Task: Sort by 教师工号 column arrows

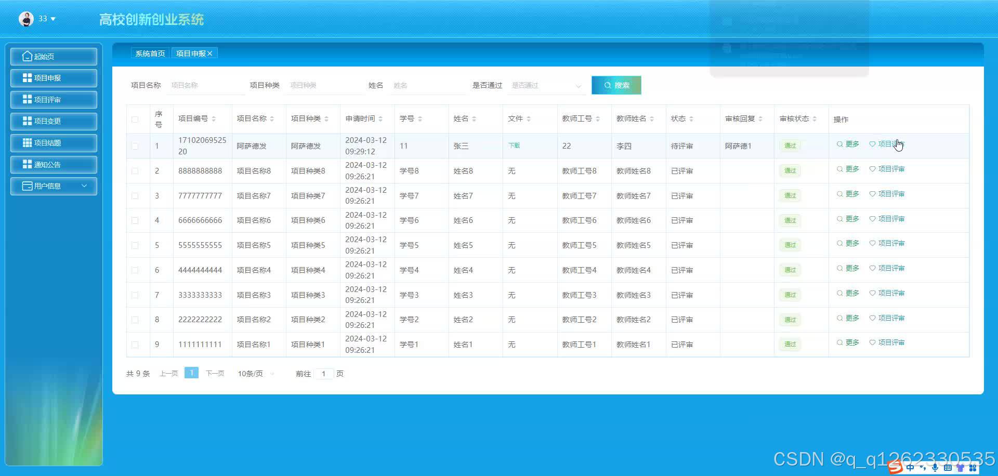Action: pyautogui.click(x=598, y=119)
